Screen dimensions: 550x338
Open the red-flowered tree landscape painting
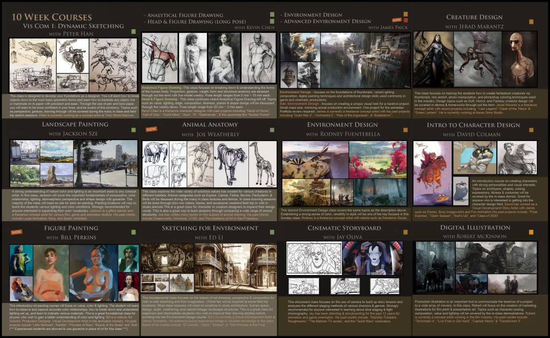[x=378, y=160]
